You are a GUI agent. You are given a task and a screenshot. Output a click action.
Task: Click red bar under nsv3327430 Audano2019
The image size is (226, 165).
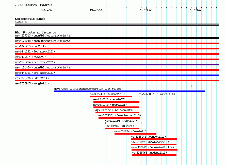point(111,97)
